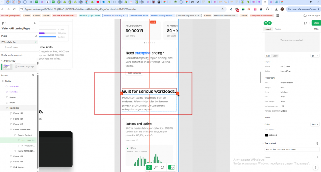Open a new browser tab
This screenshot has width=321, height=172.
pos(288,2)
